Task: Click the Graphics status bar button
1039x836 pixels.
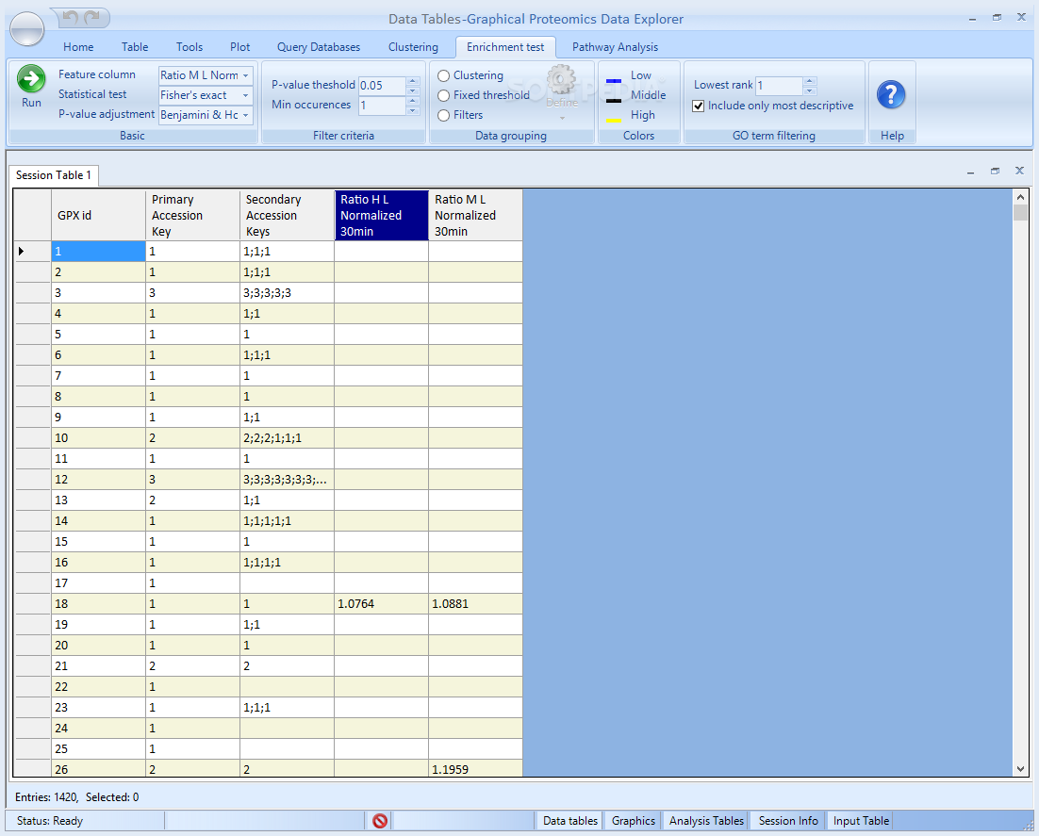Action: [633, 821]
